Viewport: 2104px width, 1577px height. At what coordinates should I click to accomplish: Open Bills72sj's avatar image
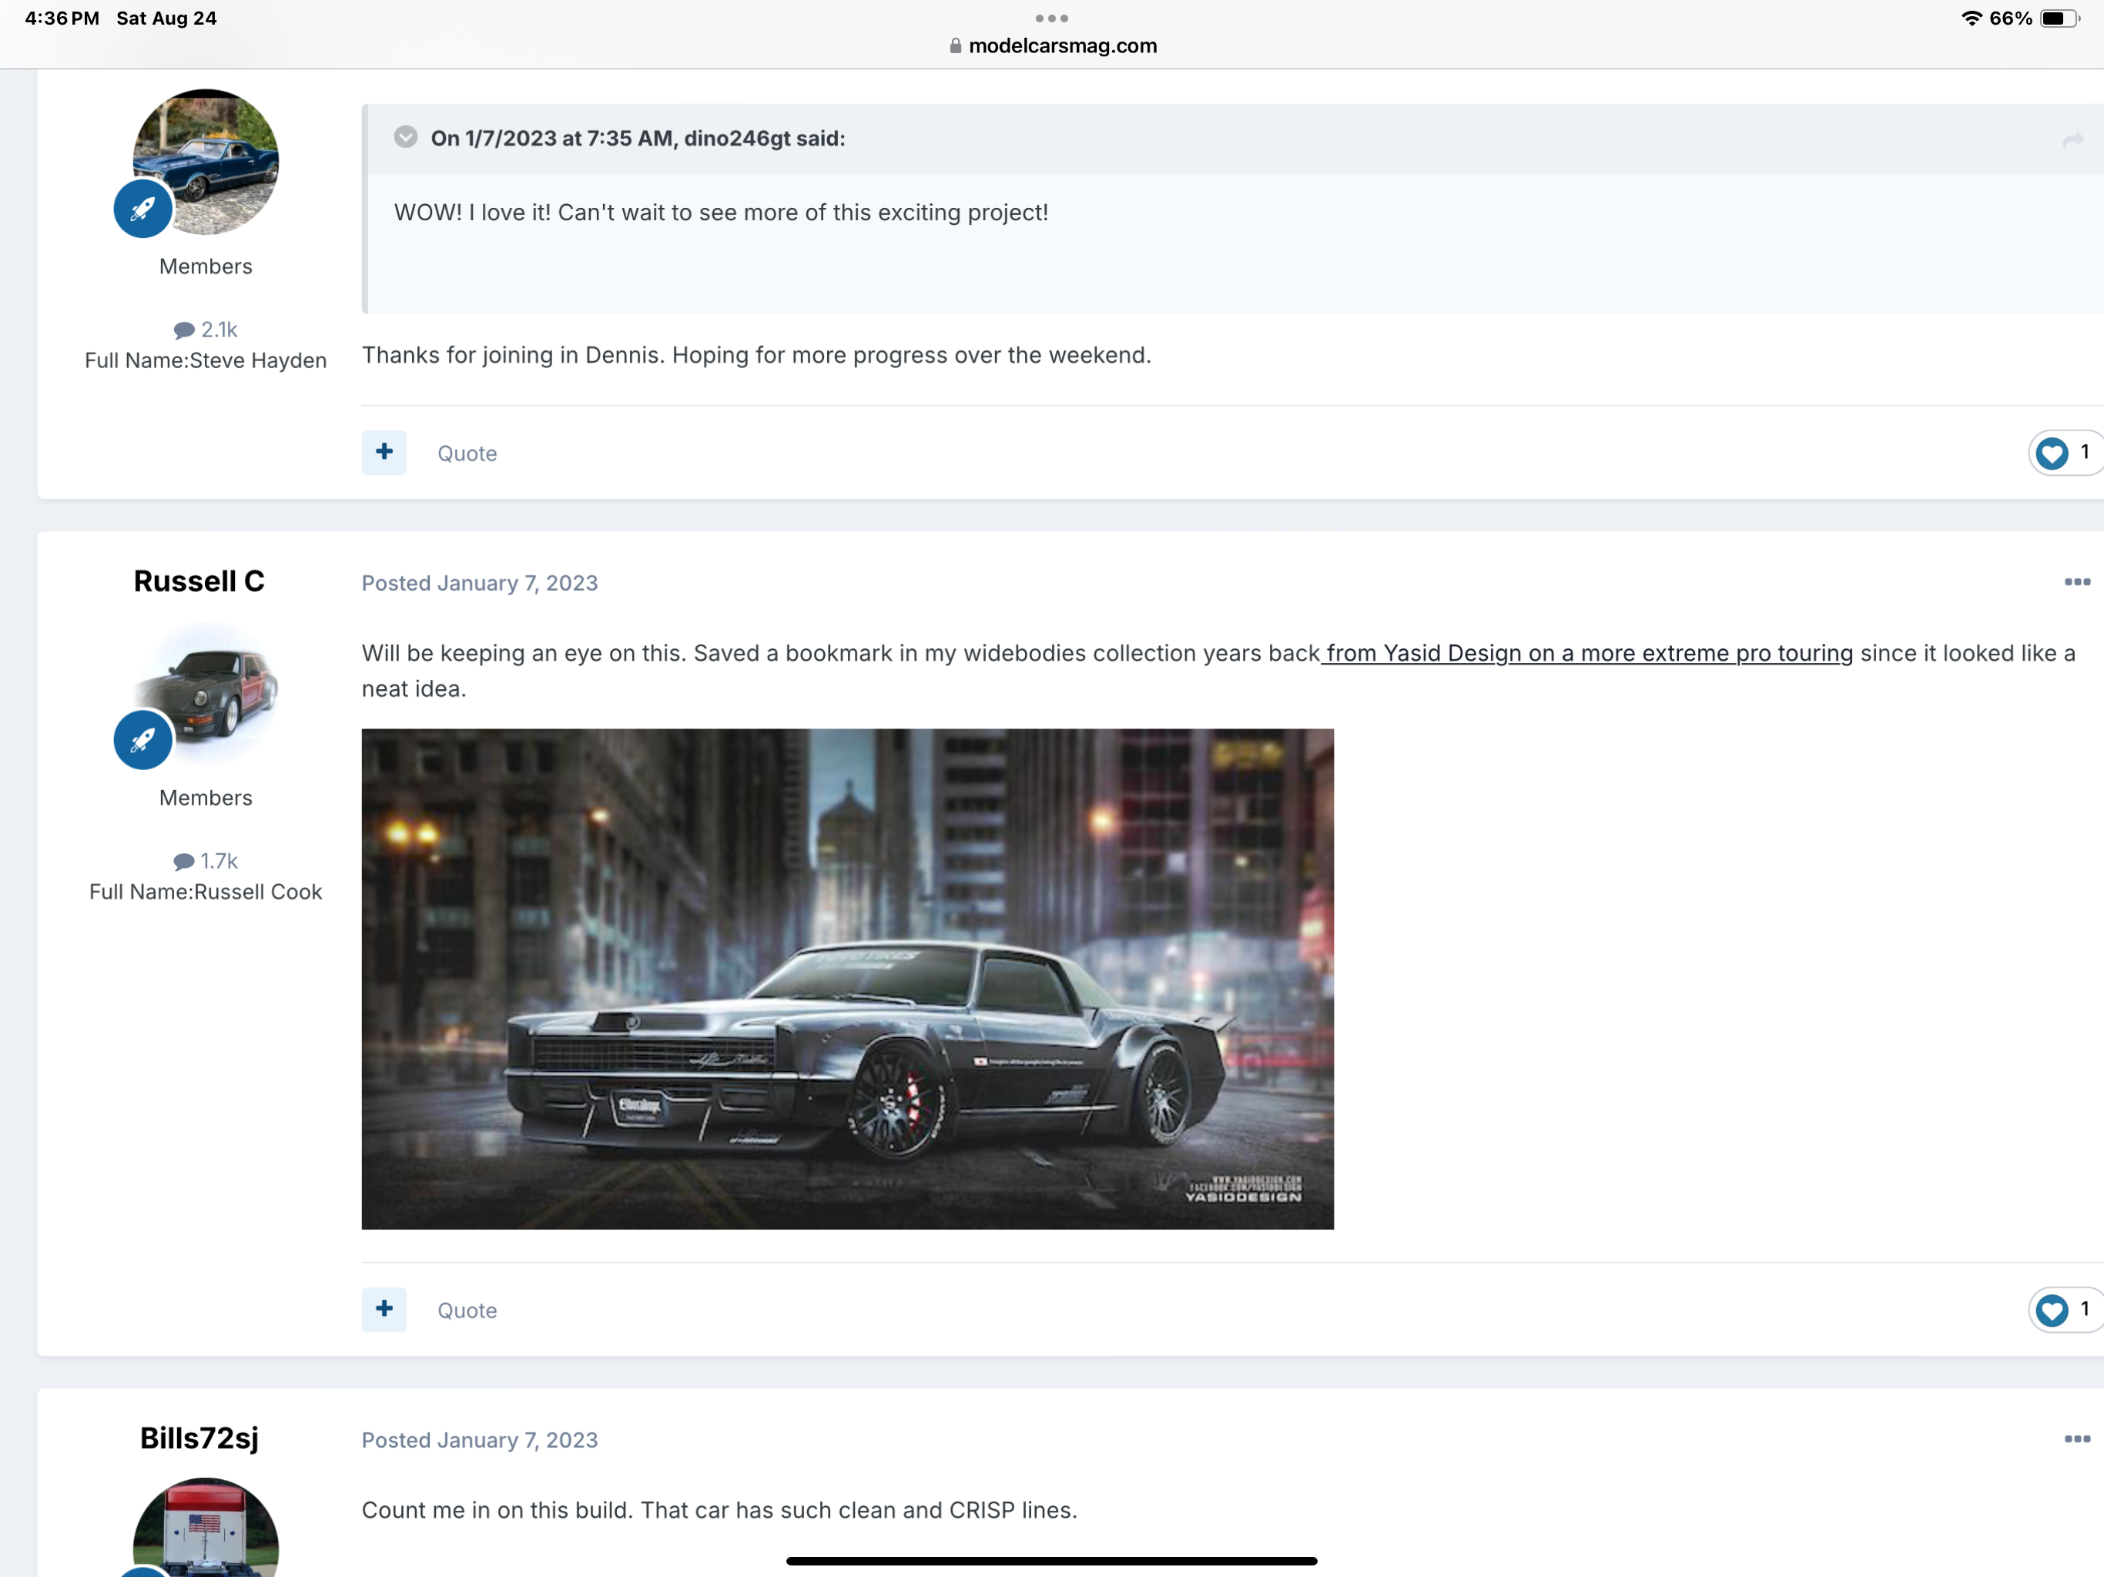click(x=206, y=1527)
